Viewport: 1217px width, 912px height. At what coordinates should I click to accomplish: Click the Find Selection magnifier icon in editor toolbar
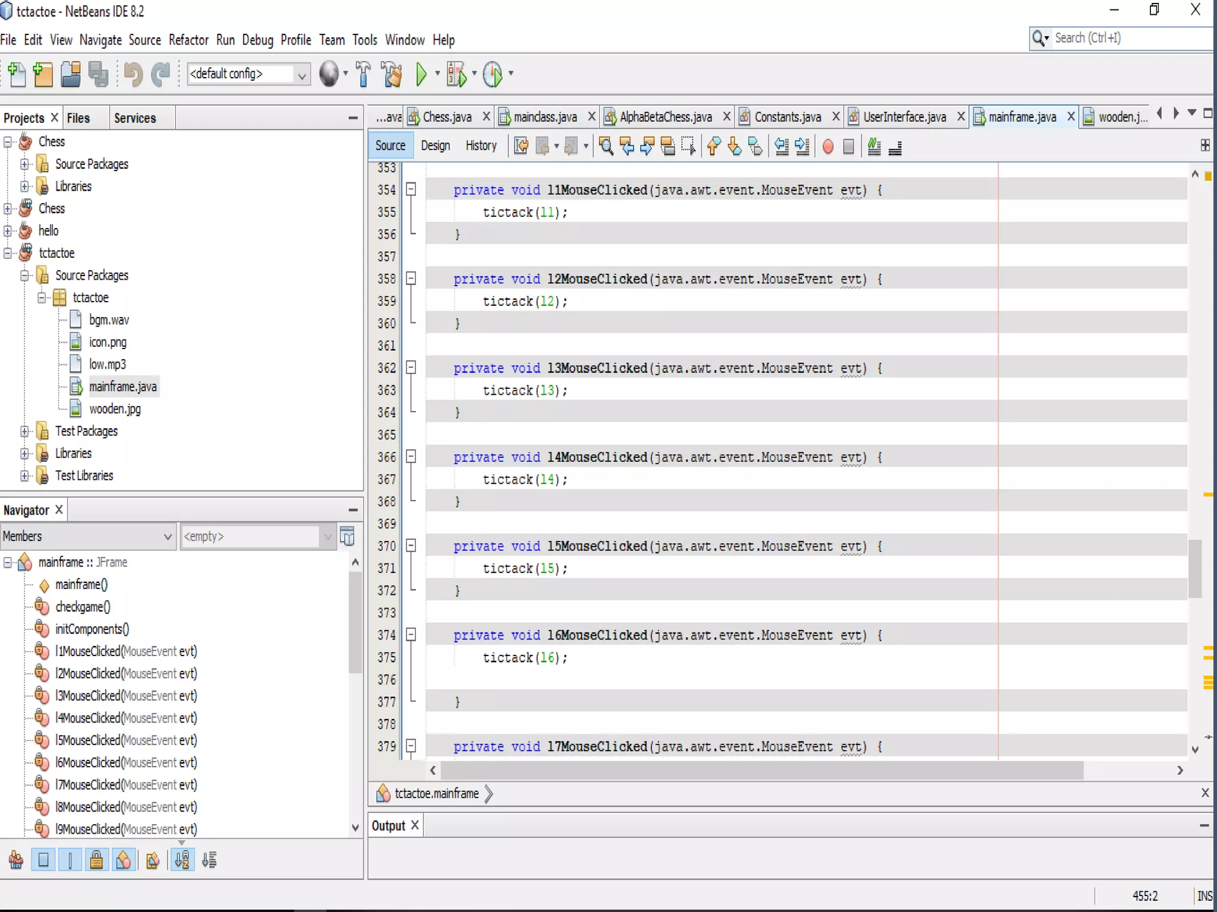[x=606, y=147]
